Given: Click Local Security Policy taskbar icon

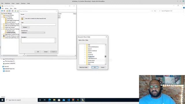Looking at the screenshot, I should [x=83, y=100].
